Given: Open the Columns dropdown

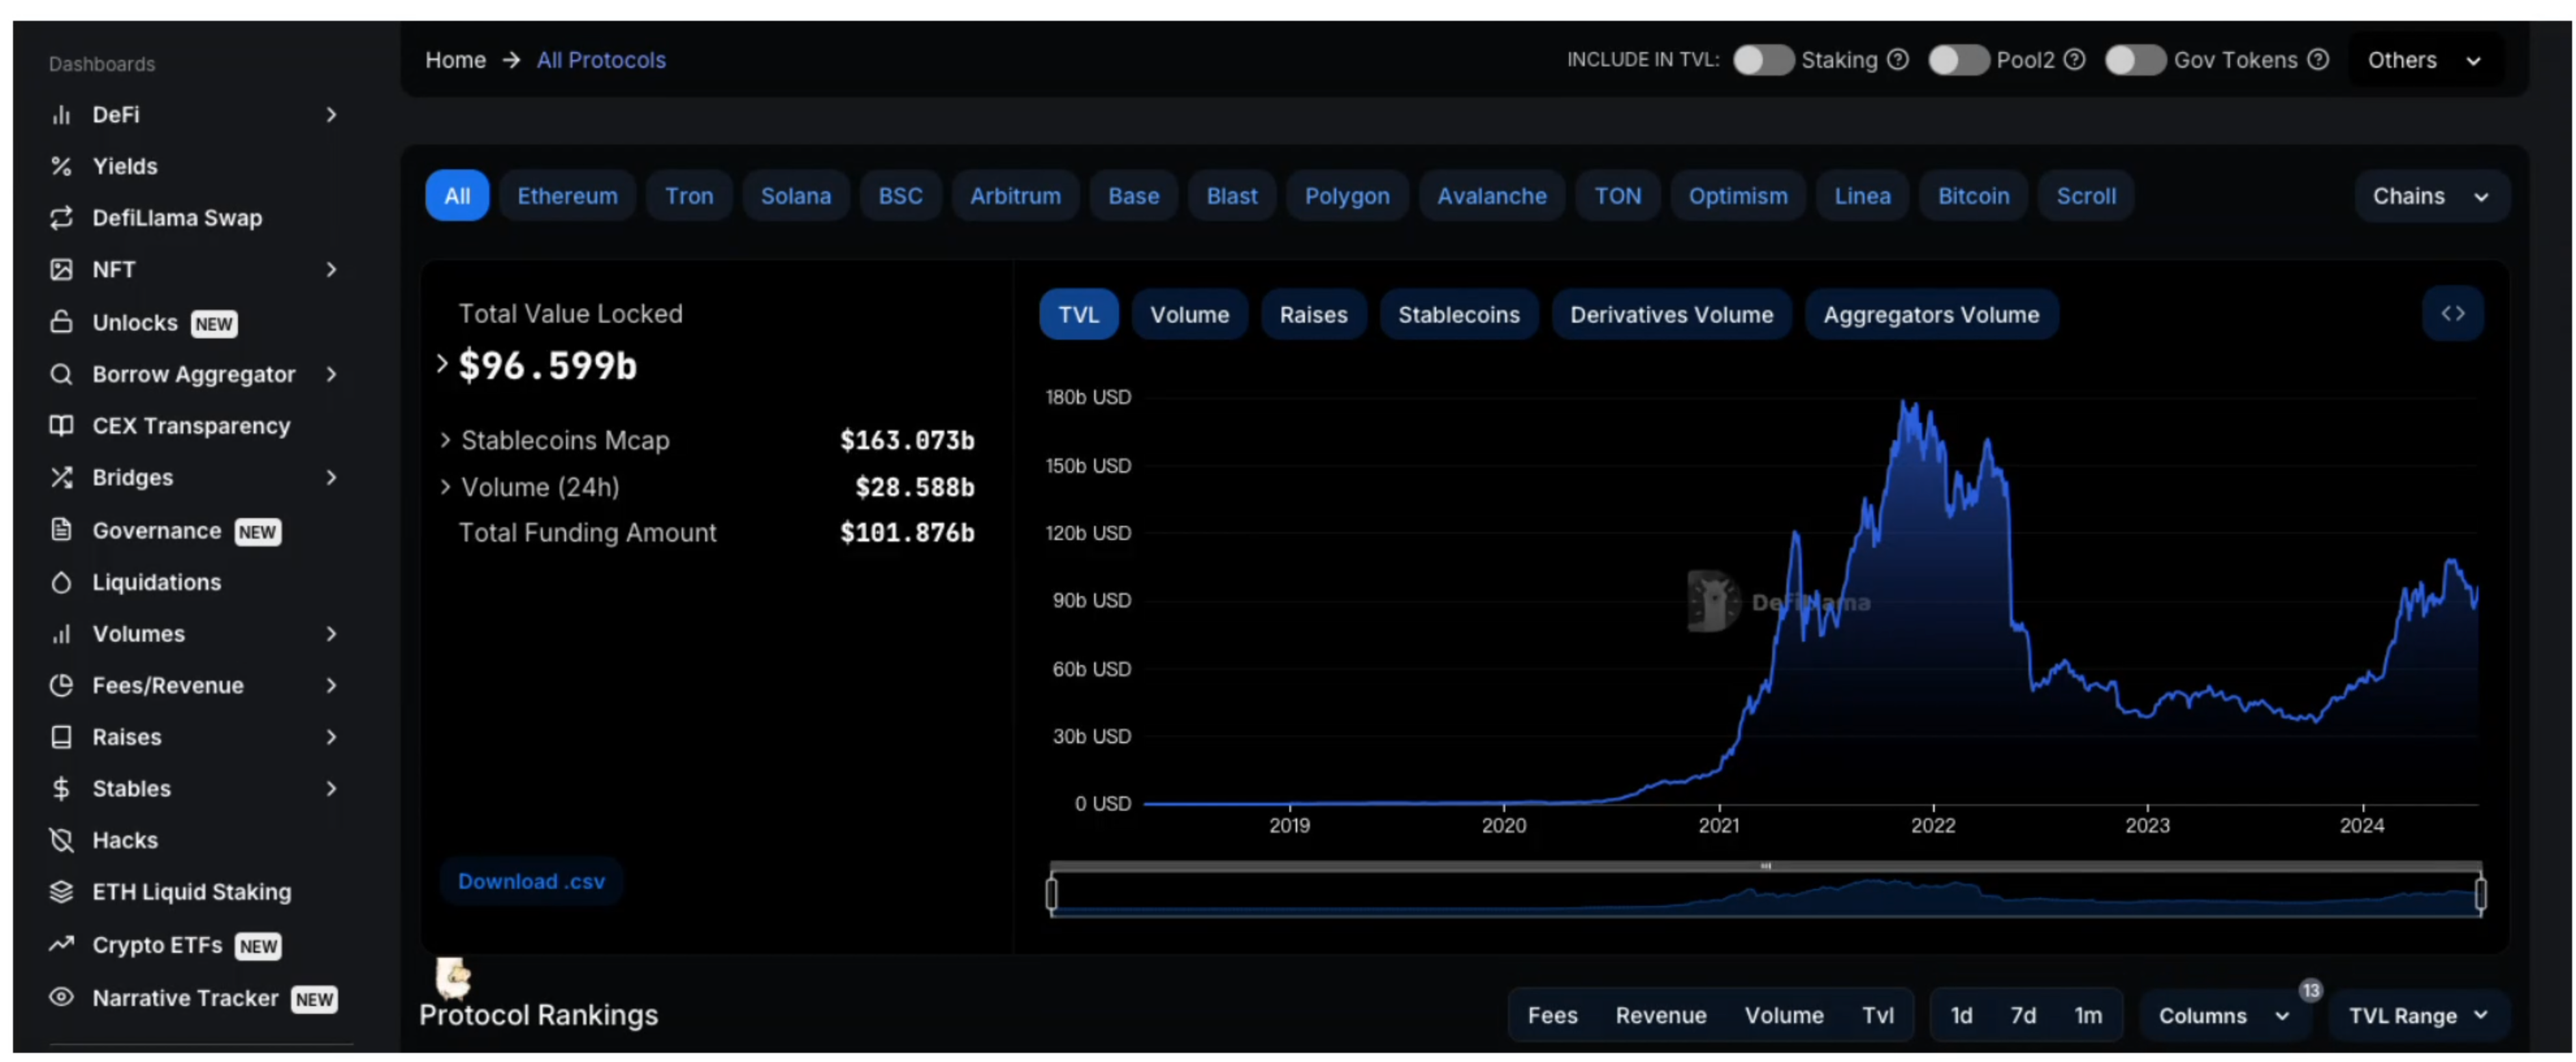Looking at the screenshot, I should (2224, 1016).
